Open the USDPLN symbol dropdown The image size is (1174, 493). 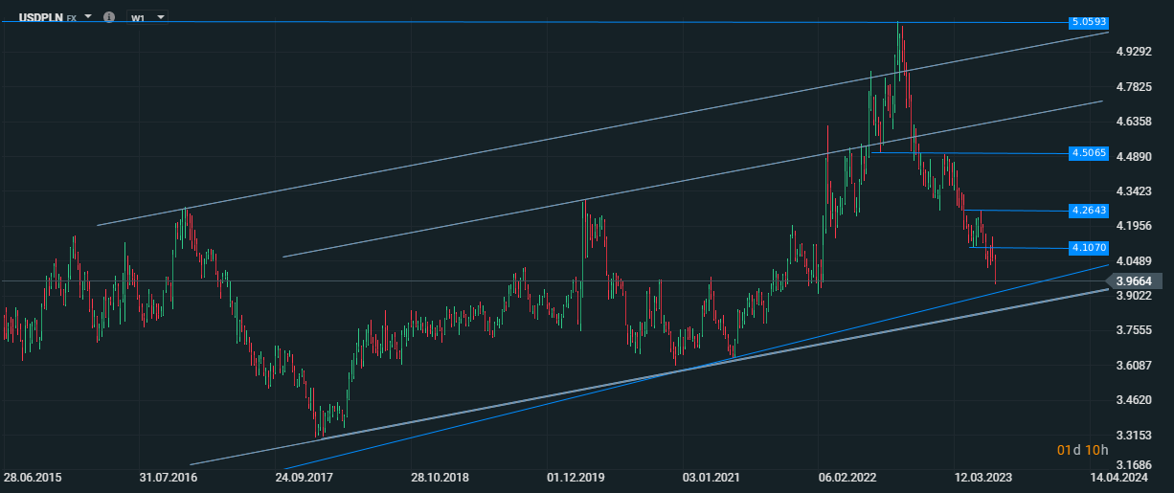(x=88, y=17)
